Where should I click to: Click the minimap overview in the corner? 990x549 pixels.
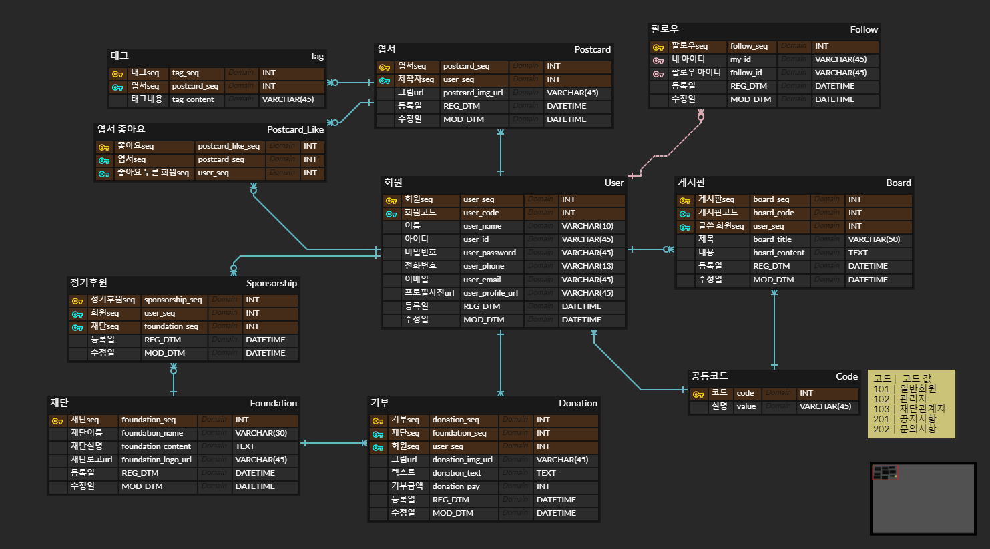923,498
